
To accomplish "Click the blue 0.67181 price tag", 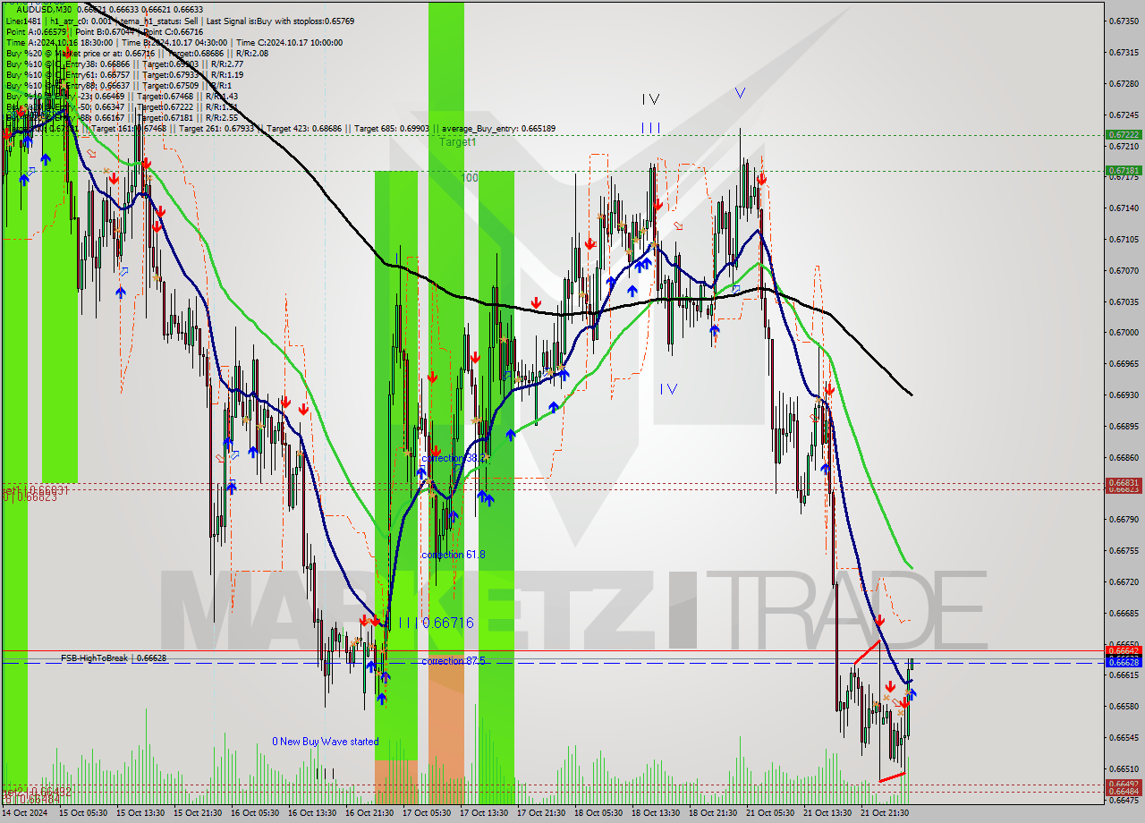I will (x=1124, y=170).
